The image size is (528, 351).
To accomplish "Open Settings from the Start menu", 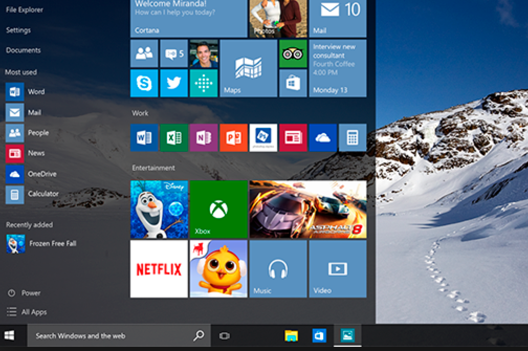I will point(18,30).
